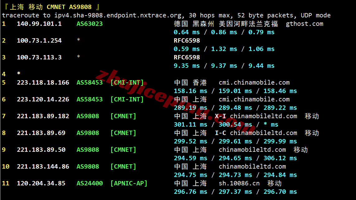Click '德国 黑森州' location in hop 1
Image resolution: width=356 pixels, height=200 pixels.
(x=194, y=24)
